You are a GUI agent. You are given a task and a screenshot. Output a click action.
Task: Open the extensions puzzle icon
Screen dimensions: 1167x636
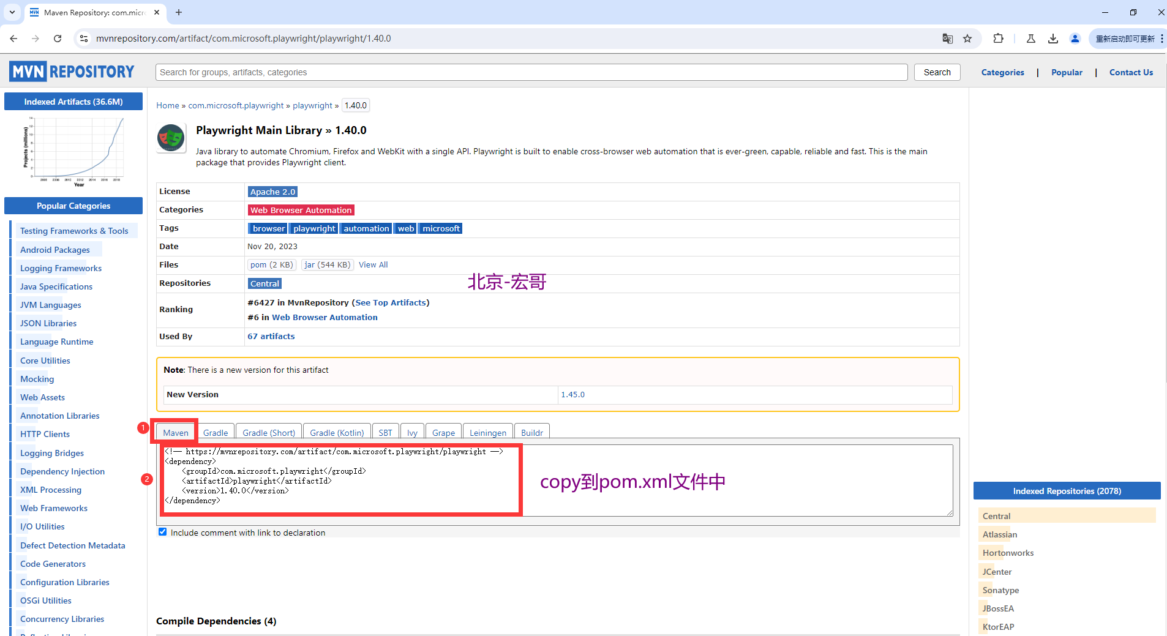click(x=998, y=39)
